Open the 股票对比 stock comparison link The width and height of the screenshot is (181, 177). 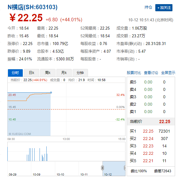point(134,73)
